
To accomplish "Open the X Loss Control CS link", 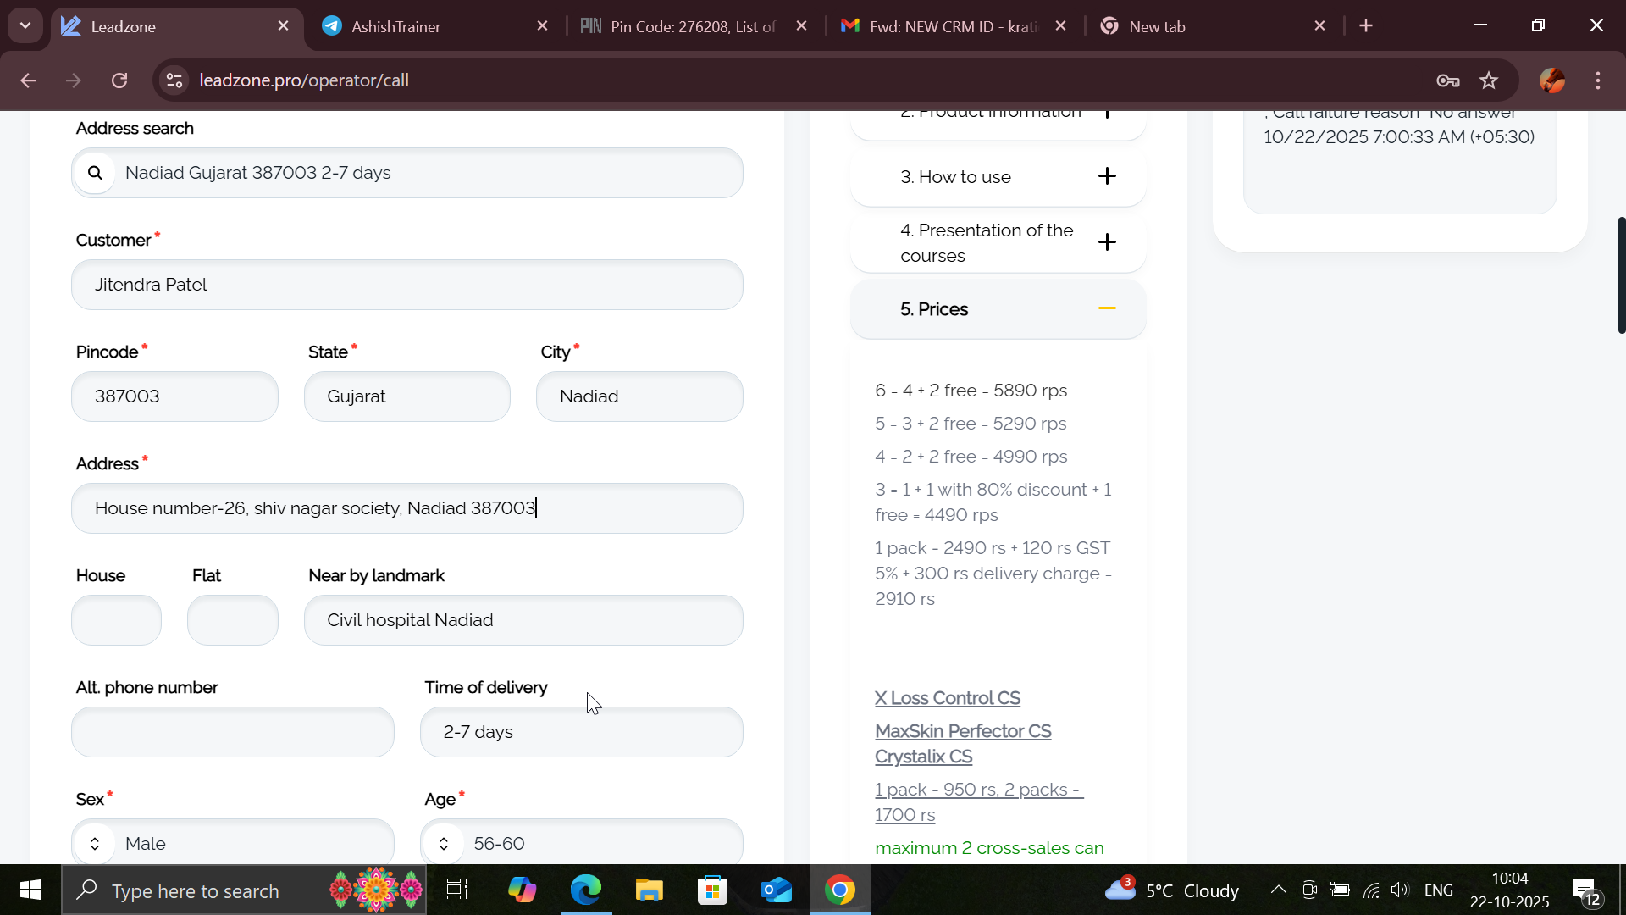I will click(947, 698).
